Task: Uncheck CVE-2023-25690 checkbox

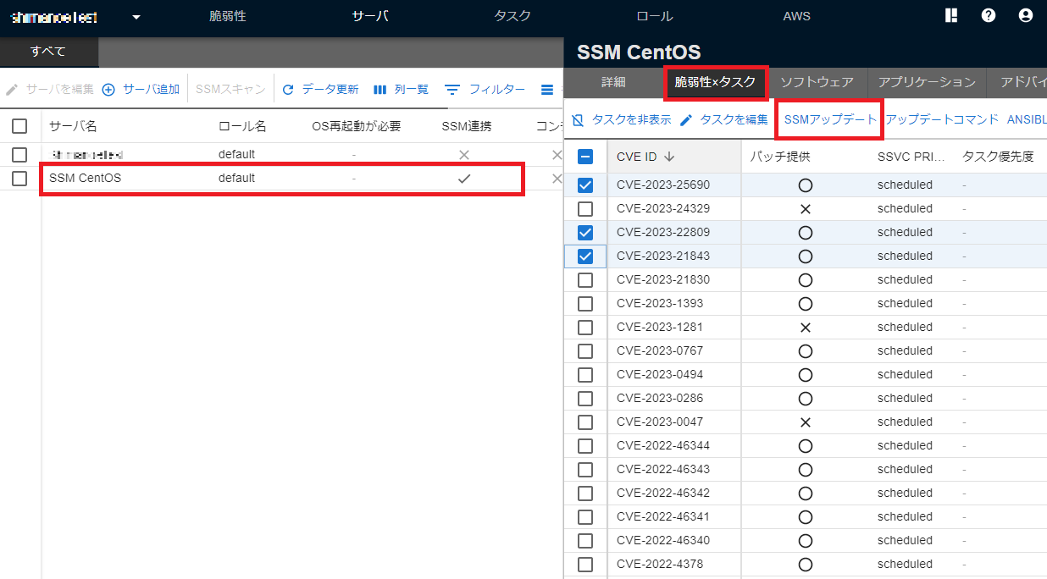Action: point(585,185)
